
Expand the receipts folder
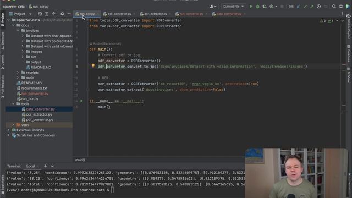(x=18, y=73)
